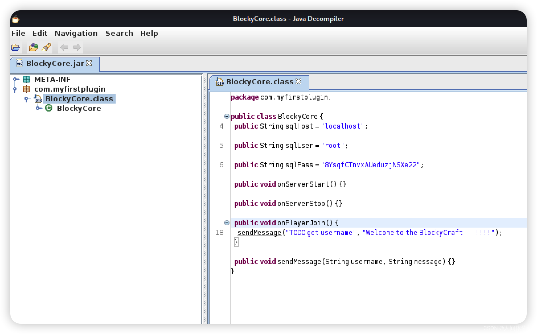Click the META-INF package icon

tap(26, 79)
